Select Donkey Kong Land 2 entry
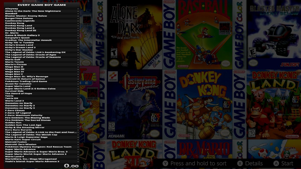Image resolution: width=301 pixels, height=169 pixels. [42, 28]
